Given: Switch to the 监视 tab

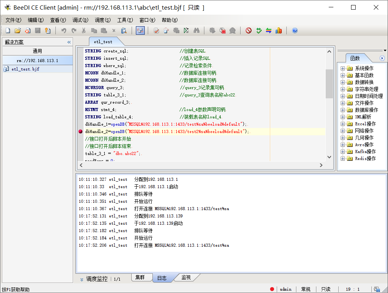Looking at the screenshot, I should 186,277.
